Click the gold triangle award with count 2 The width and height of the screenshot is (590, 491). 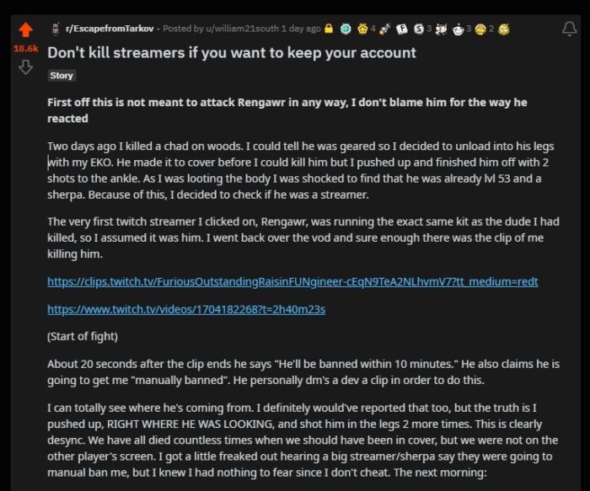[x=480, y=29]
